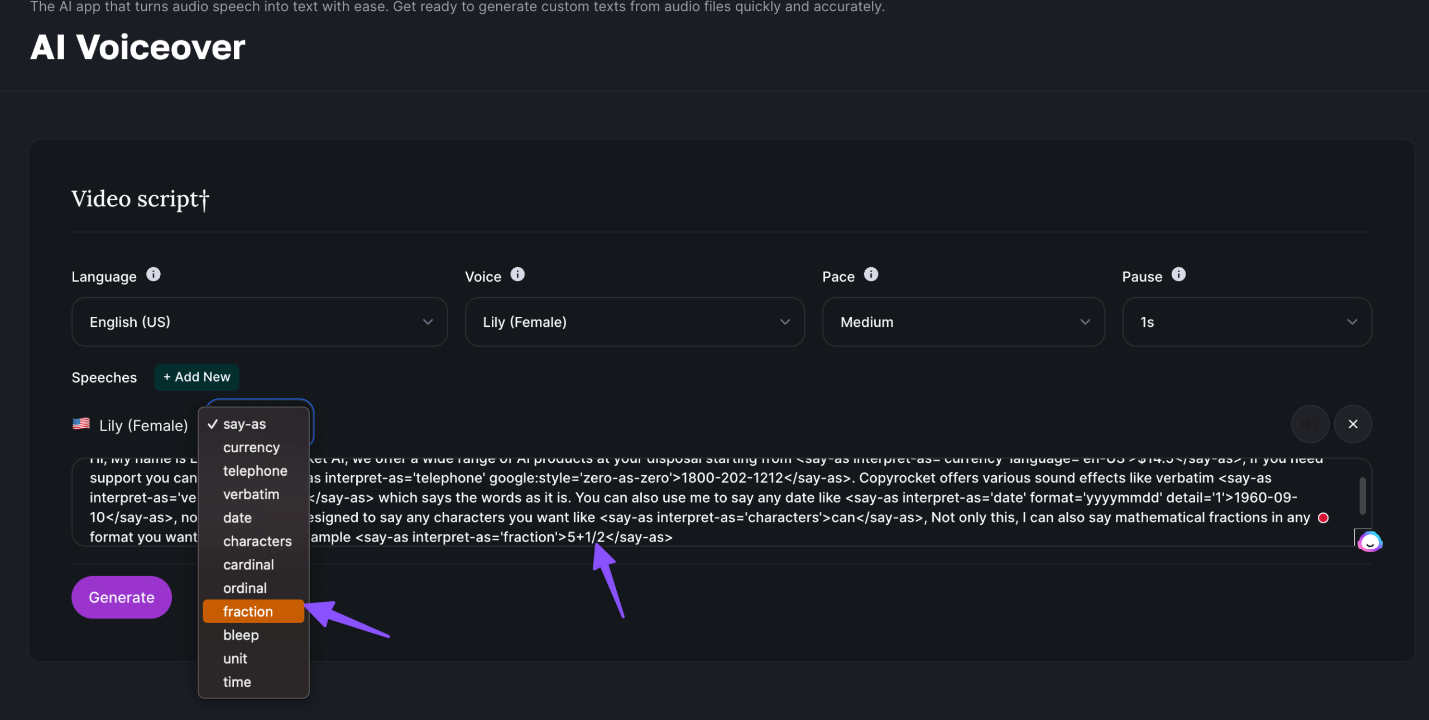This screenshot has height=720, width=1429.
Task: Click the Pace info icon
Action: point(871,274)
